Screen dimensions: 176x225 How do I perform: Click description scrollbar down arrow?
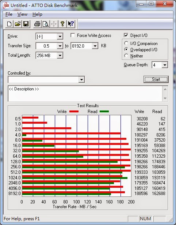click(165, 98)
